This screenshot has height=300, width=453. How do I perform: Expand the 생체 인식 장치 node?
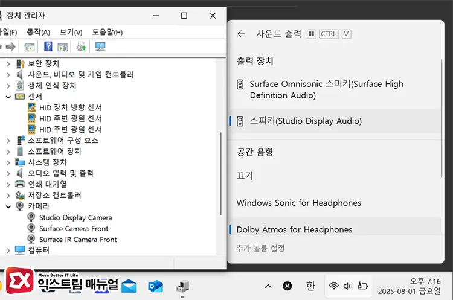(8, 86)
